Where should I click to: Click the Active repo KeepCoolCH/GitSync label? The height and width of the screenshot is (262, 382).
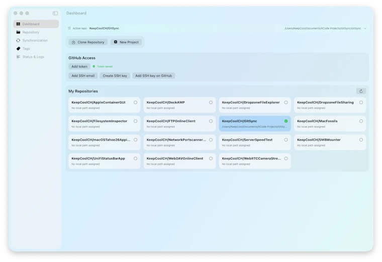click(104, 28)
